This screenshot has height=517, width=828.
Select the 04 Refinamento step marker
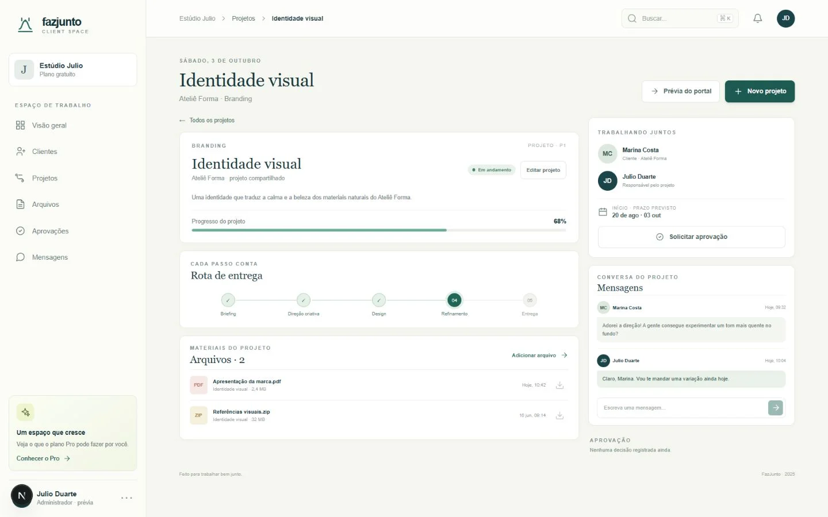coord(454,300)
